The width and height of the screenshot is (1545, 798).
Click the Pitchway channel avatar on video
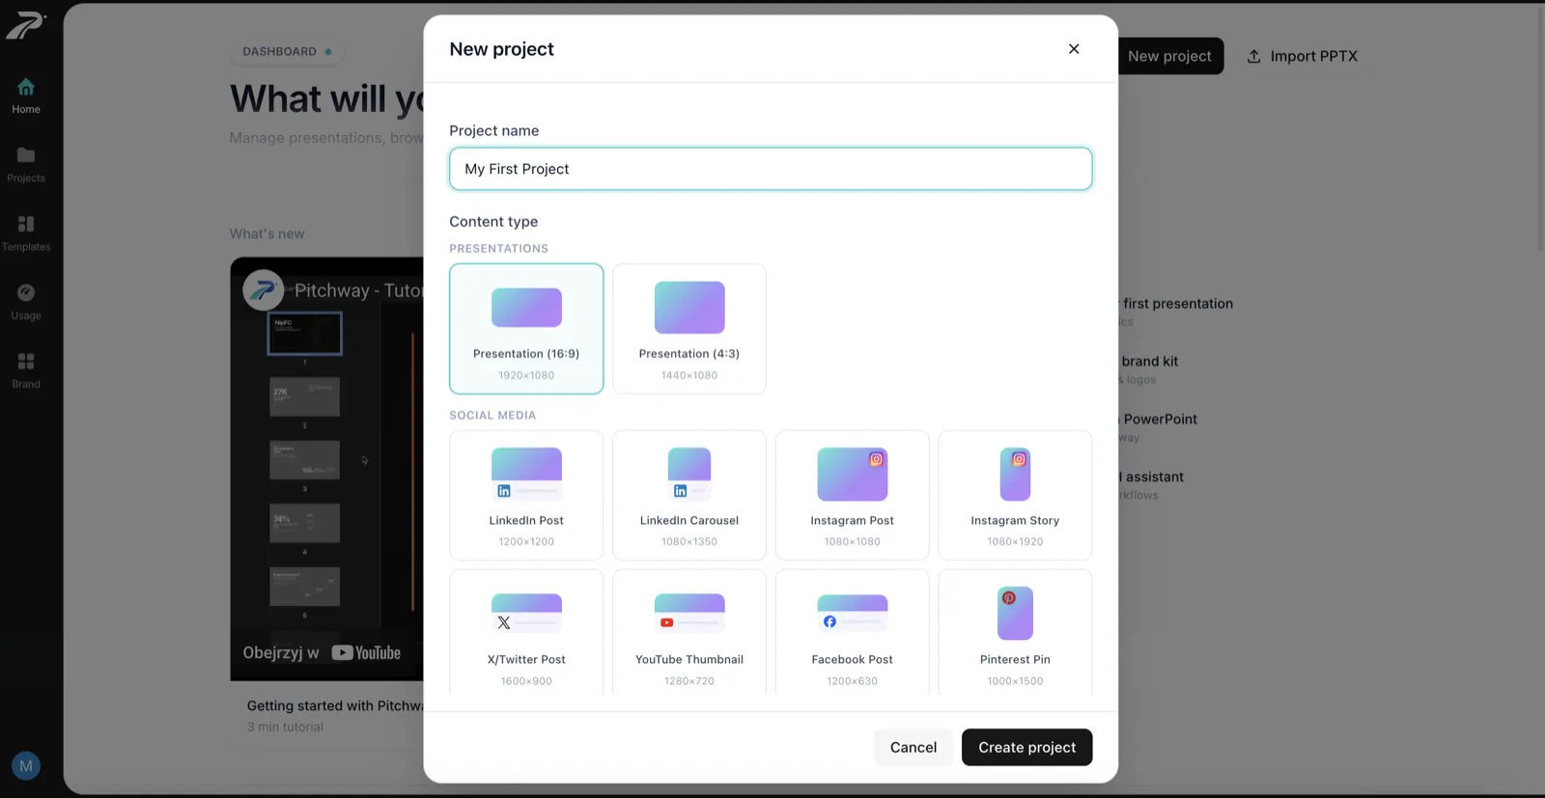[x=263, y=289]
